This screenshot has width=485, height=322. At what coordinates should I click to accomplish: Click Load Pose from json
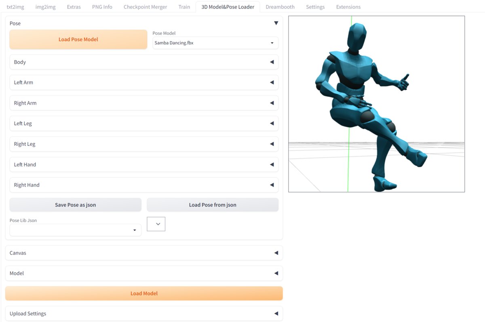click(x=213, y=205)
